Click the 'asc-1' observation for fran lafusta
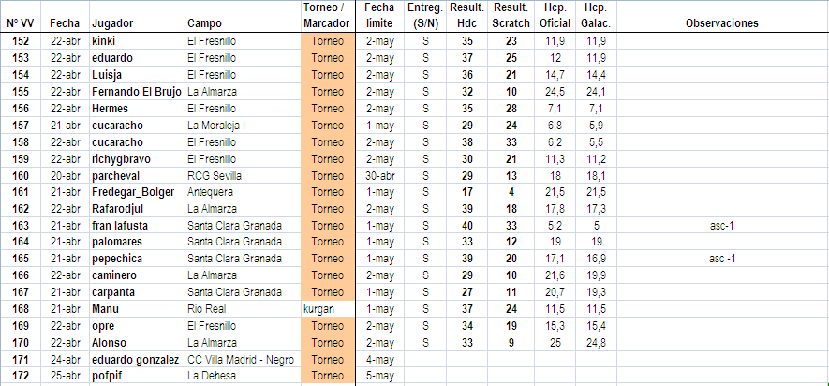The width and height of the screenshot is (829, 386). (x=721, y=226)
